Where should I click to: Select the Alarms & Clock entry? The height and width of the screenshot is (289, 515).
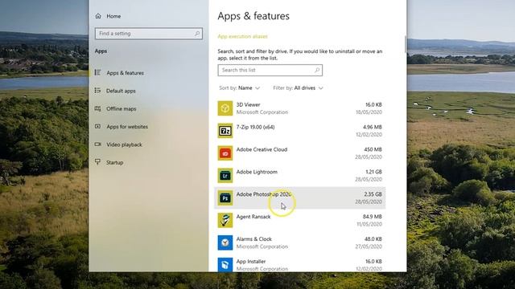point(299,242)
